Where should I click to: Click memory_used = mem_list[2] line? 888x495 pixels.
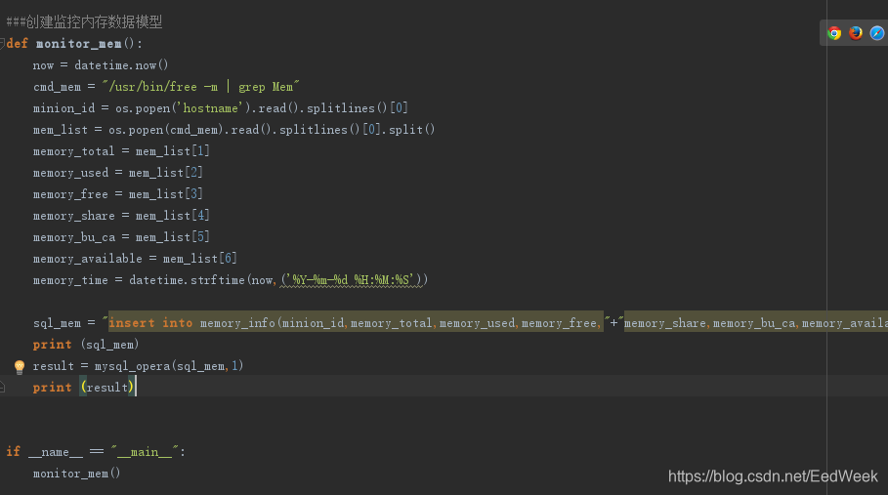pyautogui.click(x=118, y=173)
